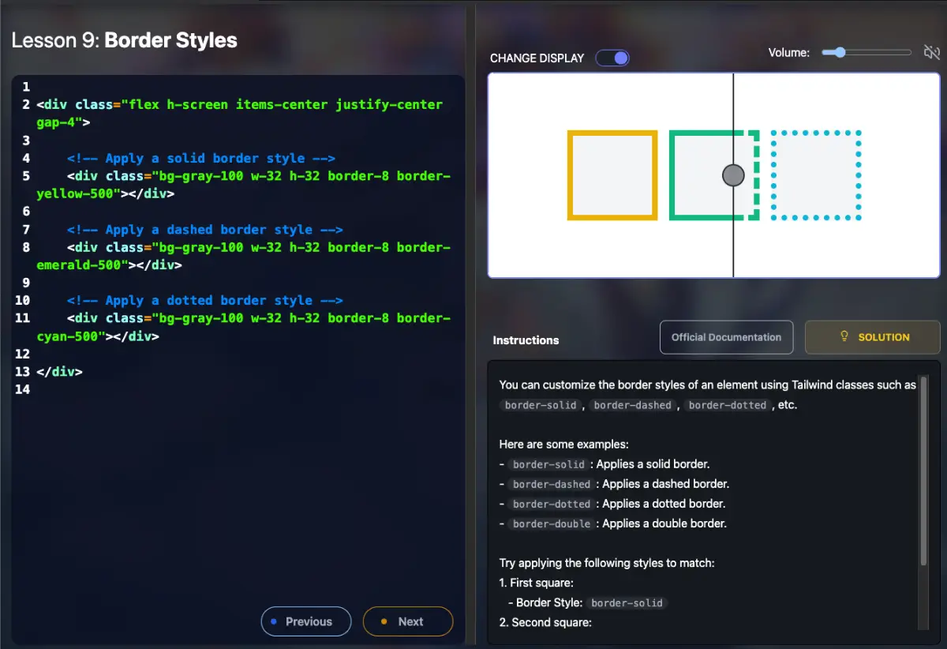This screenshot has width=947, height=649.
Task: Click the muted speaker icon
Action: [931, 52]
